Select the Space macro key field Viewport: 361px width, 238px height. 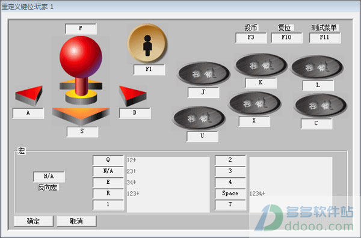[x=230, y=194]
